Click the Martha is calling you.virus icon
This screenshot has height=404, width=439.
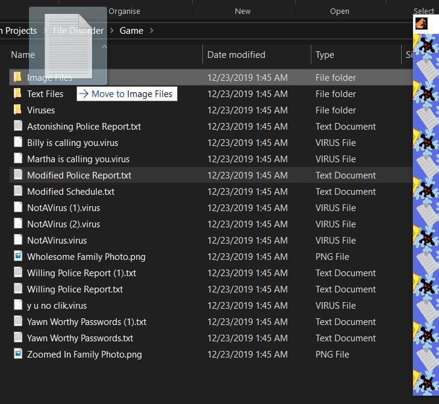click(18, 158)
